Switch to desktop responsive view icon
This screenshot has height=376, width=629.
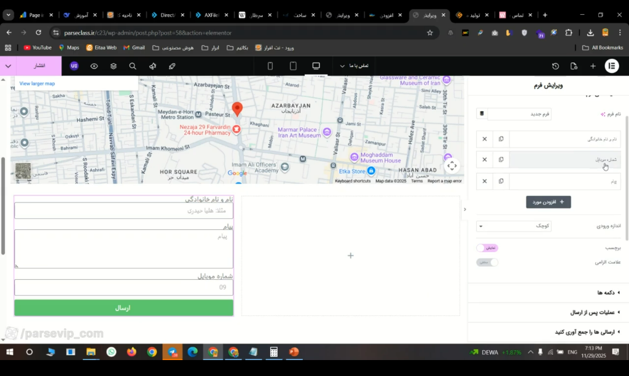coord(316,66)
